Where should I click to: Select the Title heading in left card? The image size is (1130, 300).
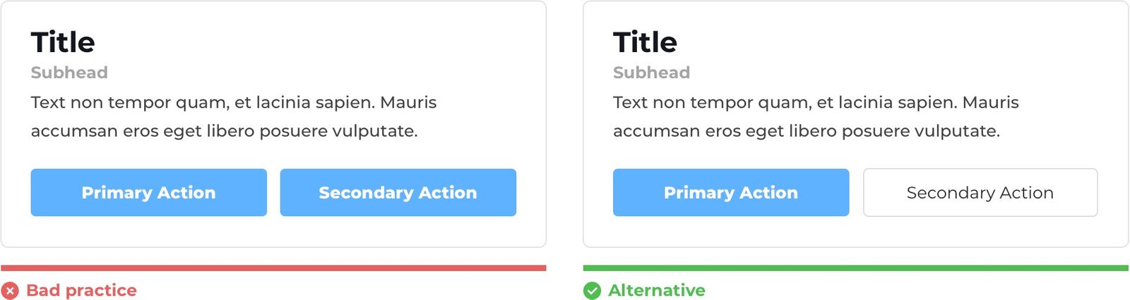point(63,42)
